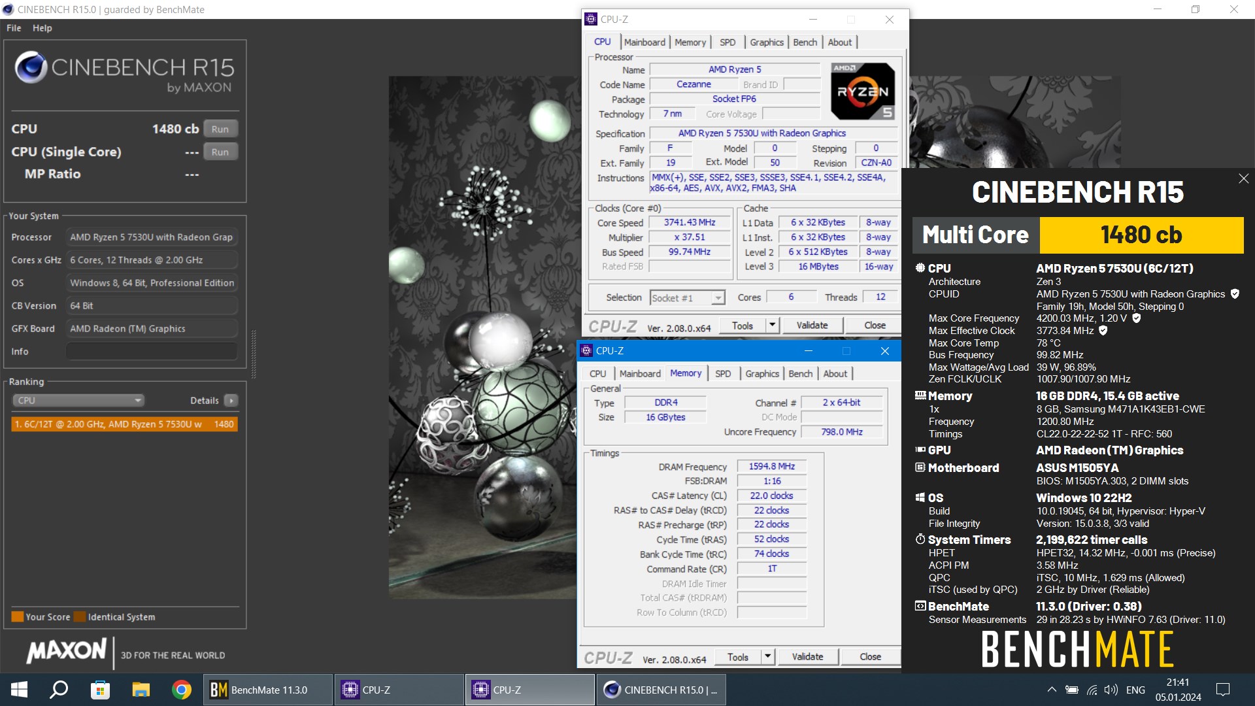Open the File menu in Cinebench

click(14, 28)
